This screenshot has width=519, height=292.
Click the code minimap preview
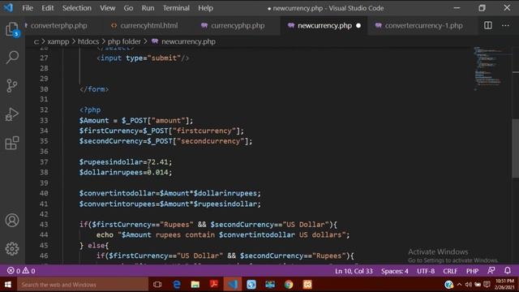488,68
